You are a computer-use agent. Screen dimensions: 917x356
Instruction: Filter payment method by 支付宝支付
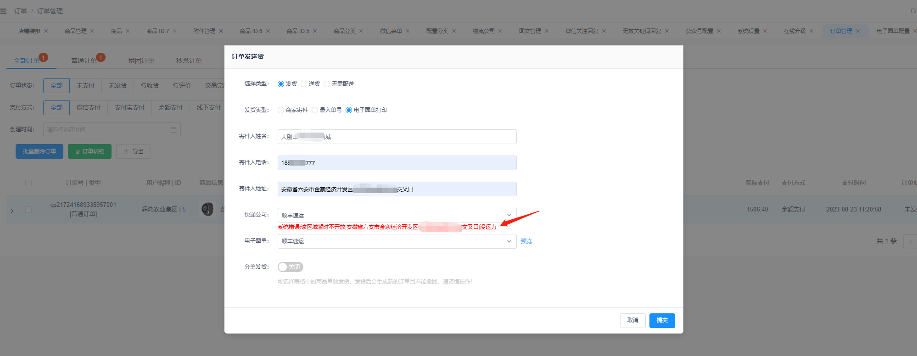click(x=129, y=108)
